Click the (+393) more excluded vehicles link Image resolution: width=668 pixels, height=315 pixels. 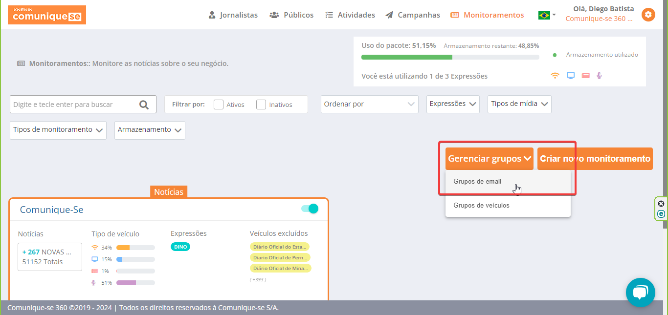pos(258,280)
